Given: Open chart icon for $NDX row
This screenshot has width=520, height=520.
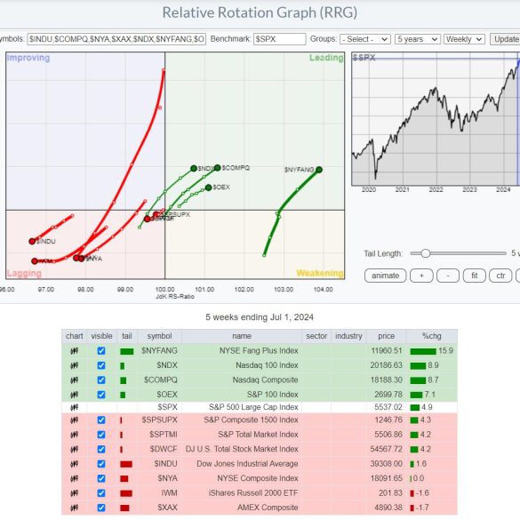Looking at the screenshot, I should point(75,365).
